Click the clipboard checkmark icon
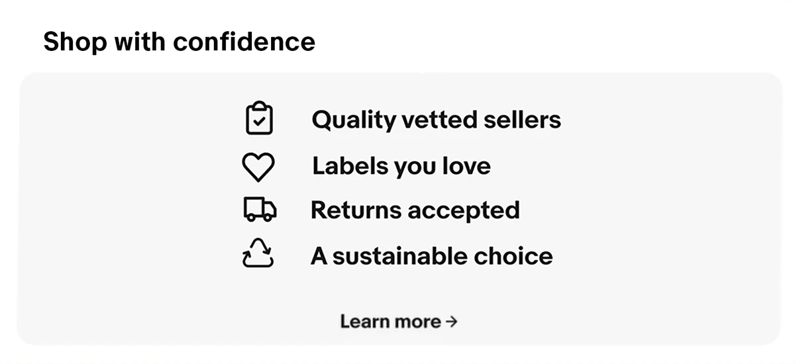795x364 pixels. point(259,119)
